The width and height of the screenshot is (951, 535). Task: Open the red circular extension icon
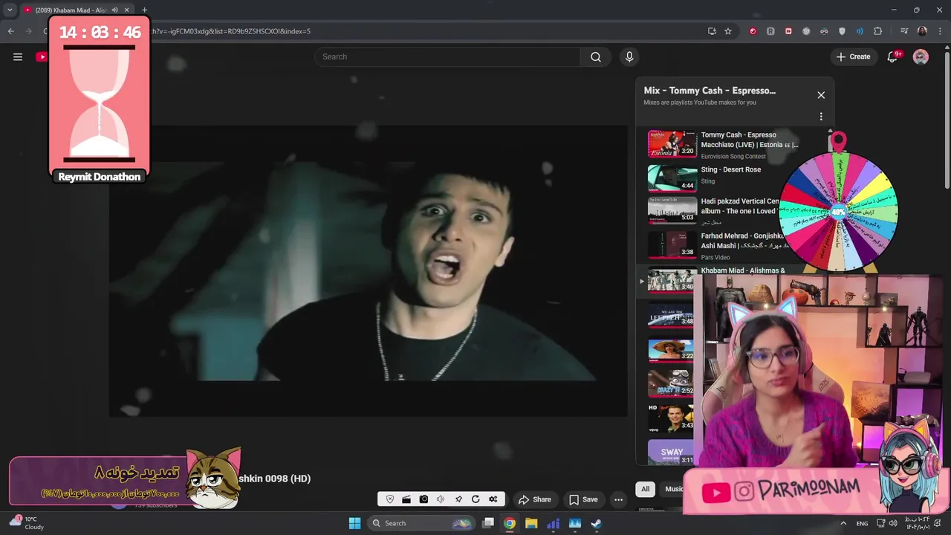pyautogui.click(x=753, y=31)
